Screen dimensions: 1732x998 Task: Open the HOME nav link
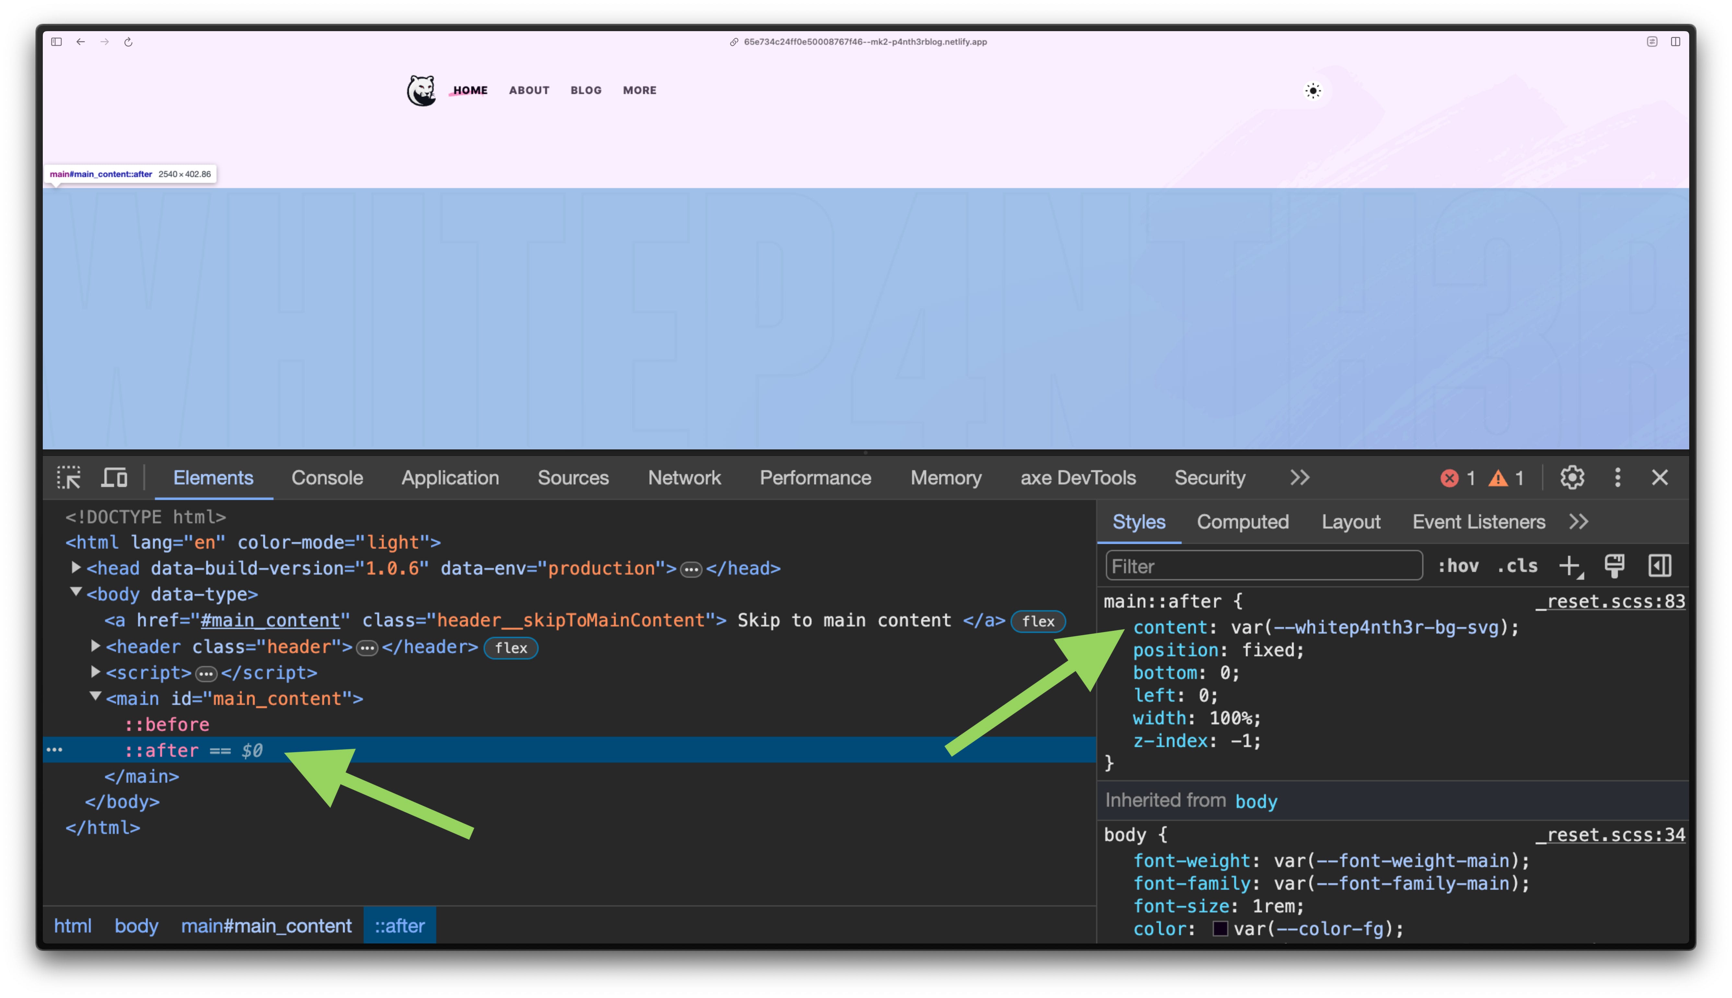click(470, 90)
